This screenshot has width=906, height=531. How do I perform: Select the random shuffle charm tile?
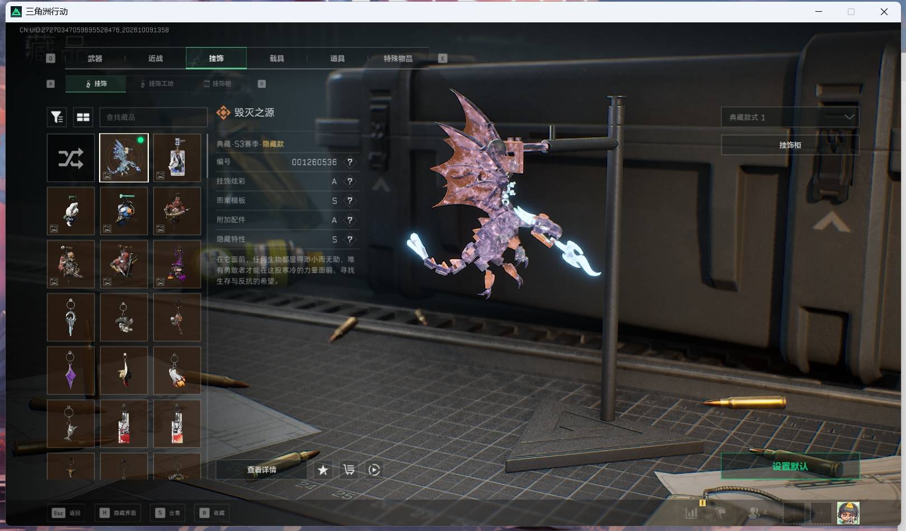71,158
